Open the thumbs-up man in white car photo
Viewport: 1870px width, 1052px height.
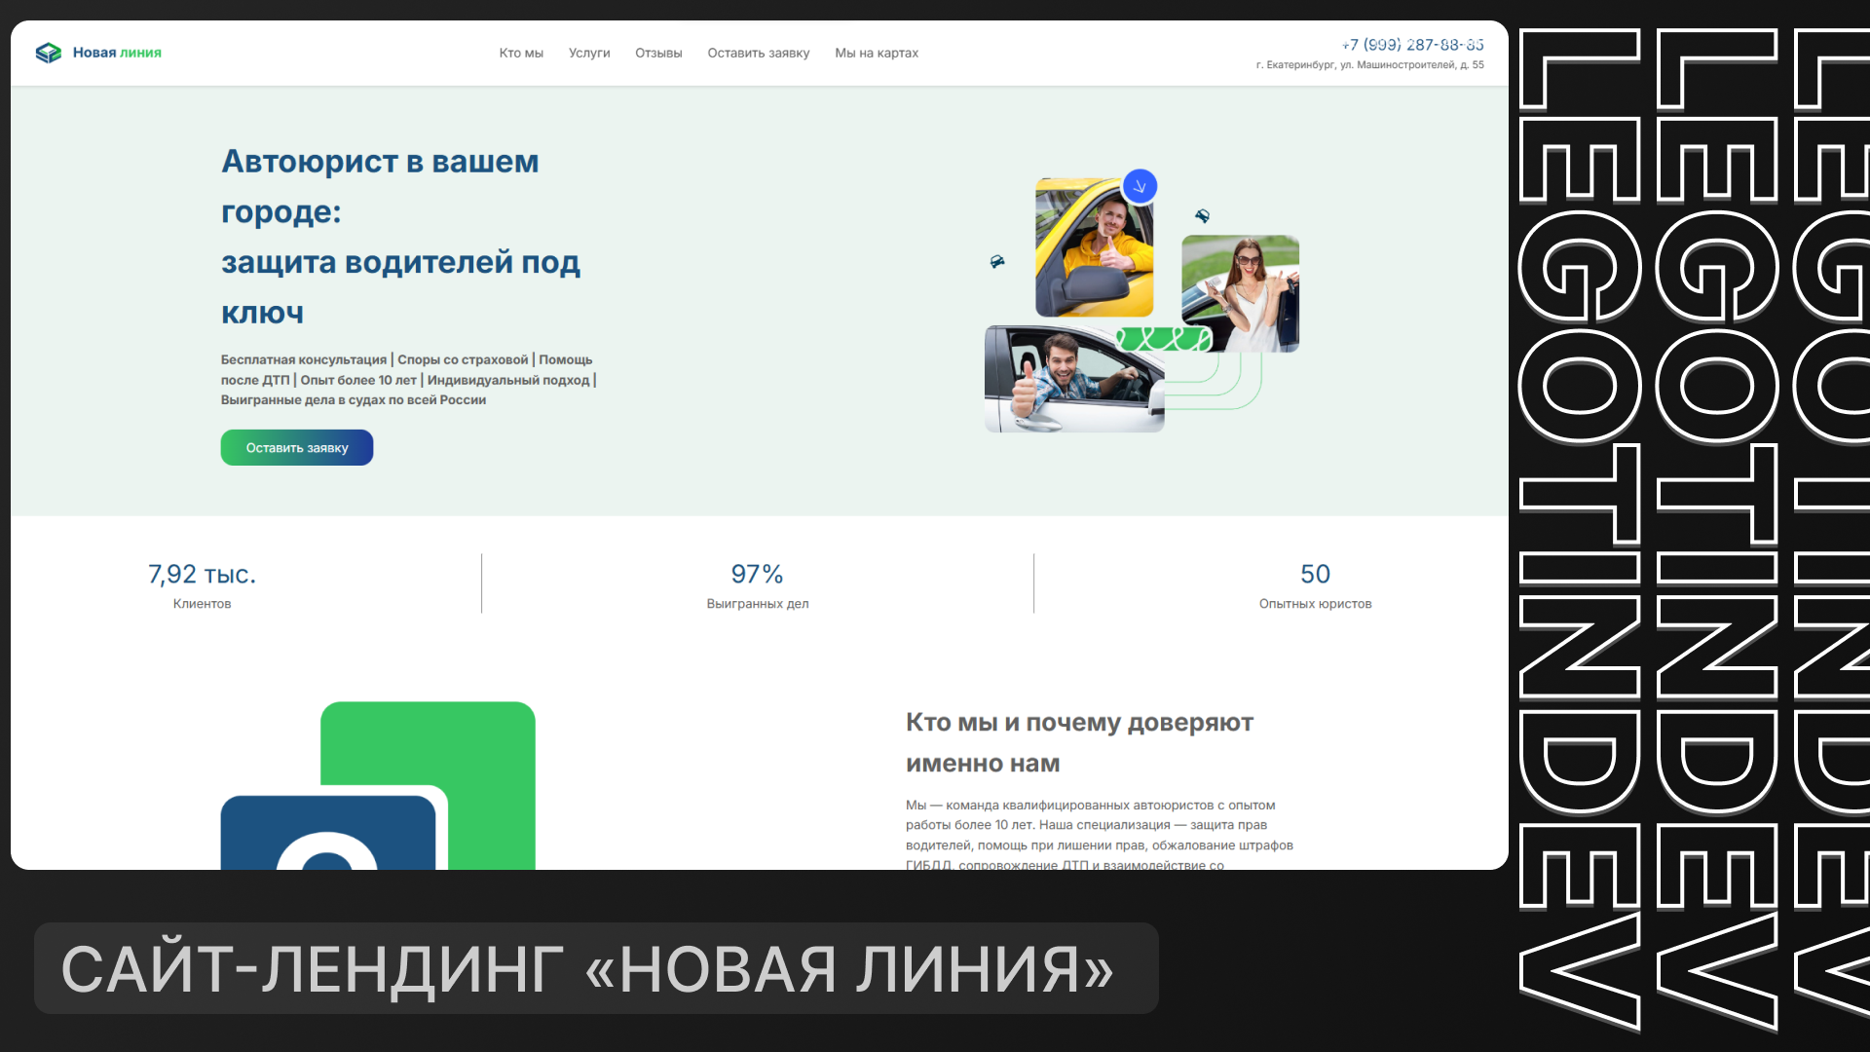click(1074, 379)
